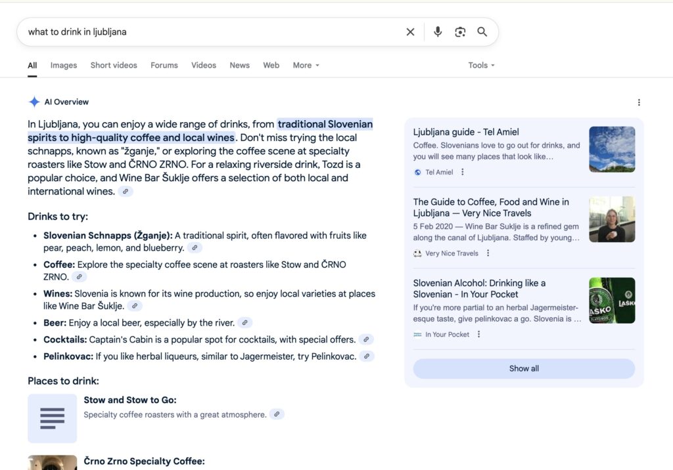Clear the search box with the X icon
The image size is (673, 470).
(410, 32)
